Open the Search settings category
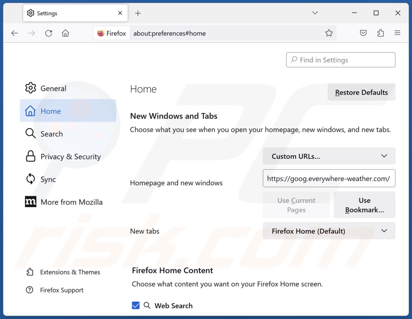Viewport: 412px width, 319px height. click(x=68, y=134)
